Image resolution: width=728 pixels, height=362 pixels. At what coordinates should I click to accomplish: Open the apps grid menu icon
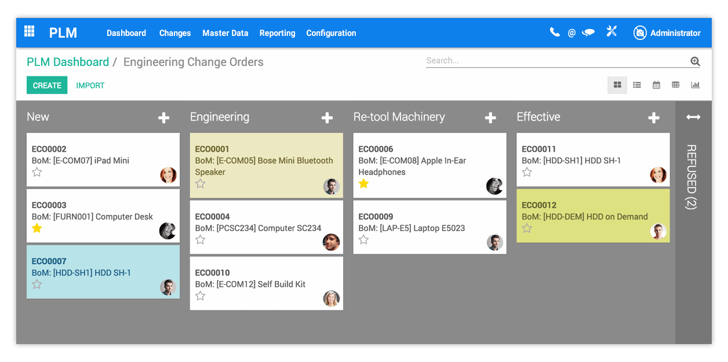coord(29,32)
